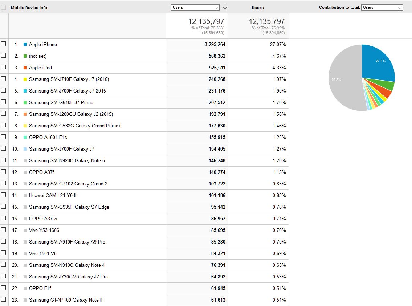
Task: Click the green swatch next to (not set)
Action: coord(25,56)
